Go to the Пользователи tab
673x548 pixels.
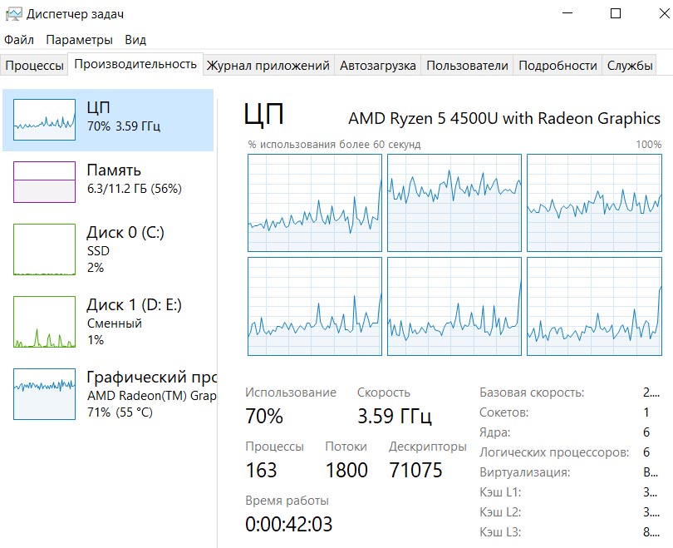click(467, 66)
